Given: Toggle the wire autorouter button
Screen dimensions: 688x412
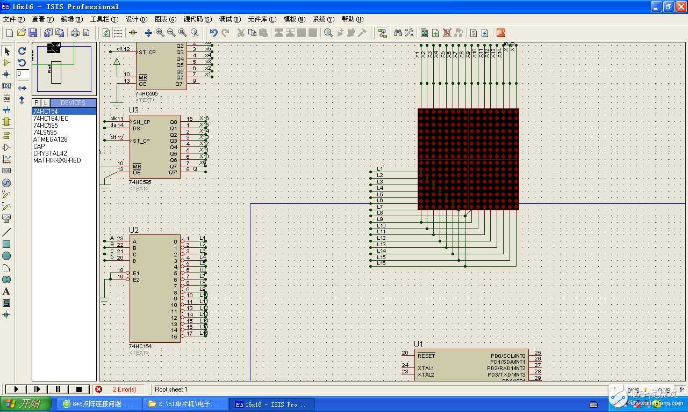Looking at the screenshot, I should click(x=382, y=33).
